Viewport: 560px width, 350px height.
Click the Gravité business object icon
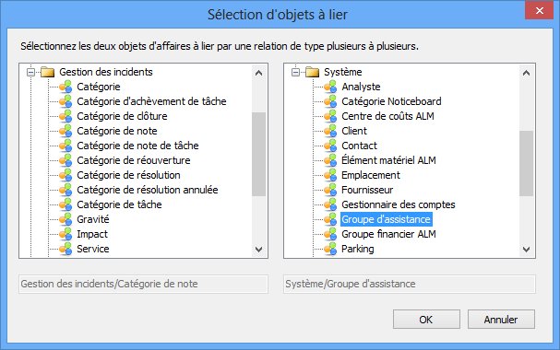pos(66,219)
